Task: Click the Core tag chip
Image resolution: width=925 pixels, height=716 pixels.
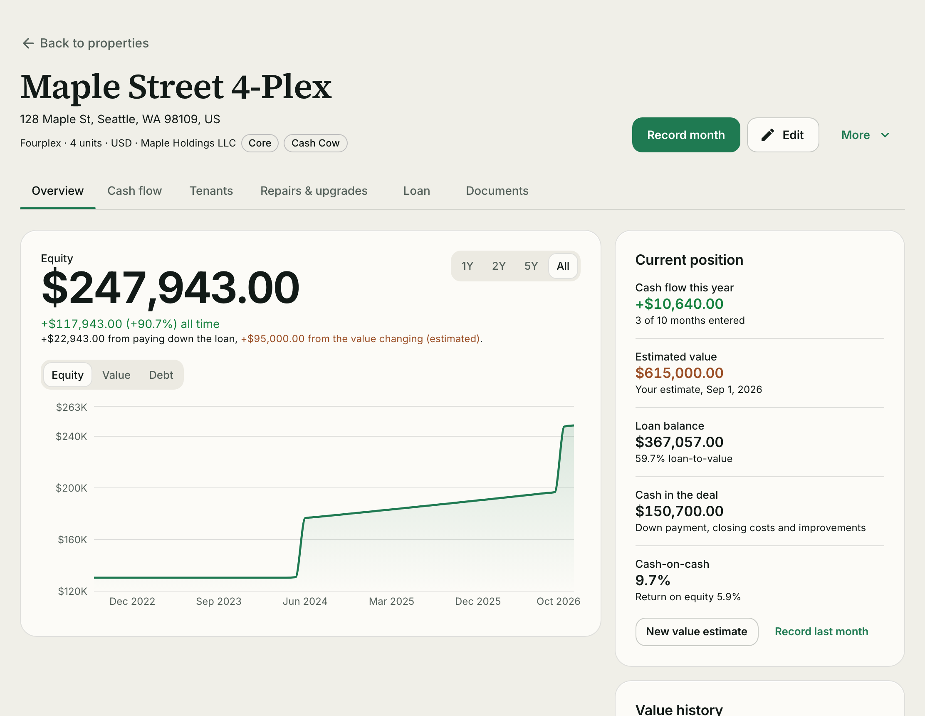Action: coord(260,143)
